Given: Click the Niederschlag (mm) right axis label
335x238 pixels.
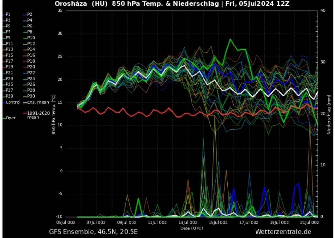Looking at the screenshot, I should click(329, 113).
